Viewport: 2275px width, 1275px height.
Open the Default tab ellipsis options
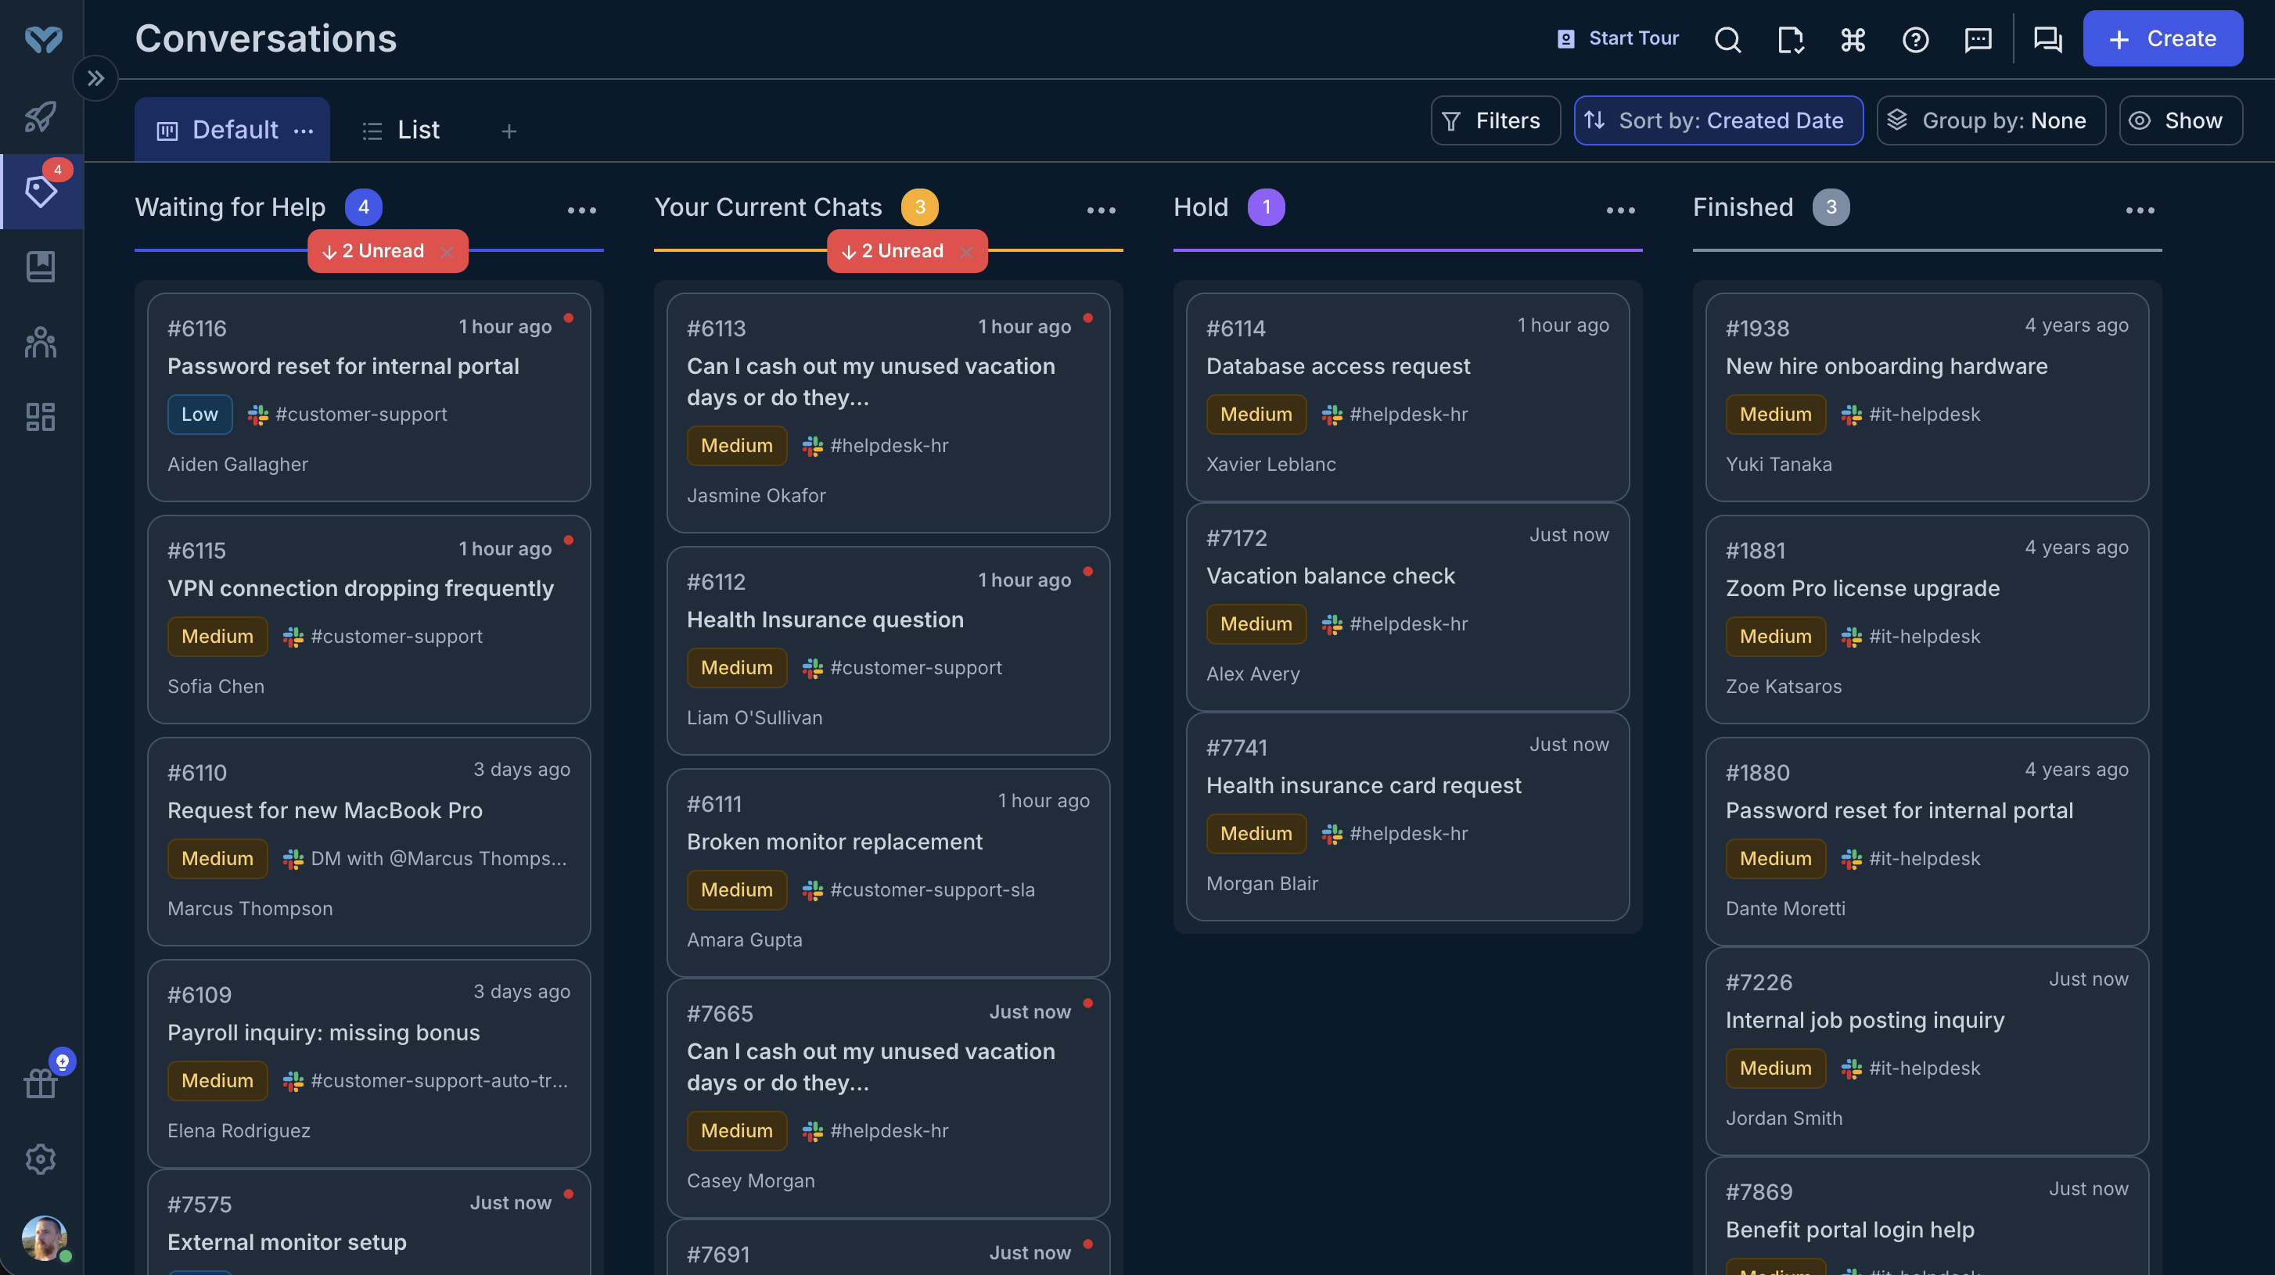coord(304,131)
